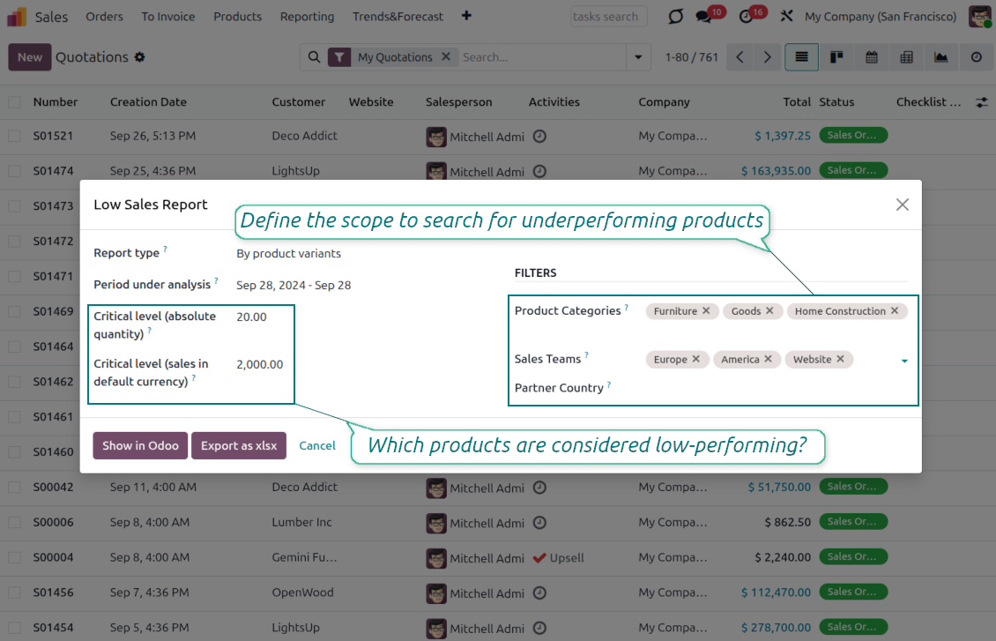Remove the Furniture category tag
This screenshot has height=641, width=996.
tap(706, 311)
